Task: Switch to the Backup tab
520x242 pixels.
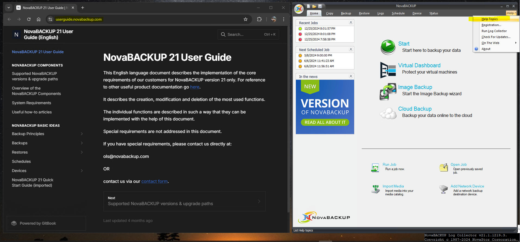Action: tap(346, 13)
